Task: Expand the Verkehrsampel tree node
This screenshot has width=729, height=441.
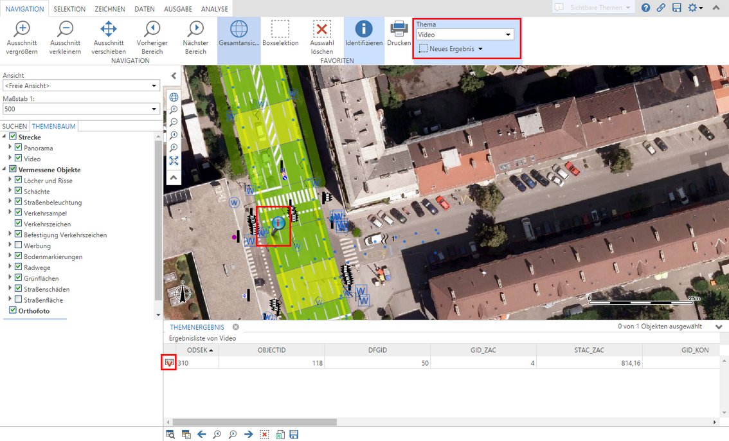Action: click(10, 213)
